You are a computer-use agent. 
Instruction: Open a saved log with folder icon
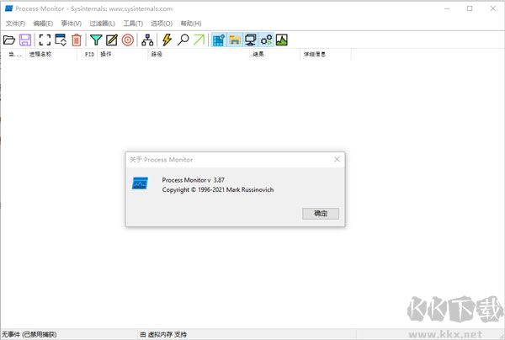click(9, 40)
